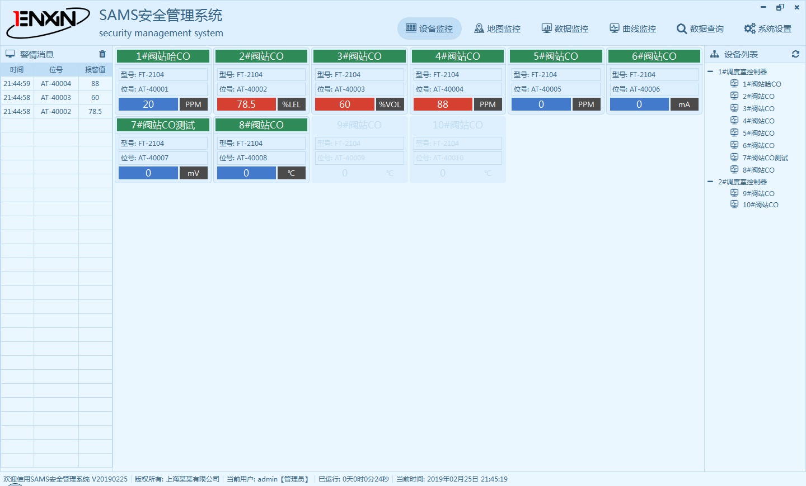Select 5#阀站CO label in the device tree
Screen dimensions: 806x486
[x=758, y=134]
